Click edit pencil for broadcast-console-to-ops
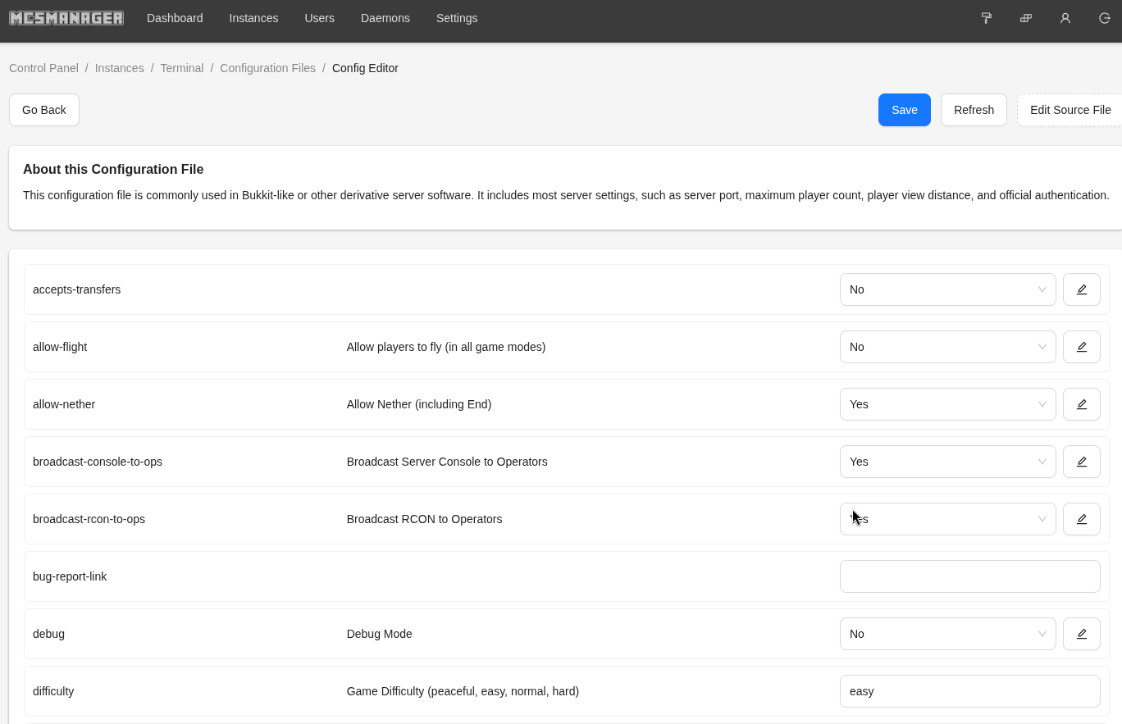 (1082, 462)
